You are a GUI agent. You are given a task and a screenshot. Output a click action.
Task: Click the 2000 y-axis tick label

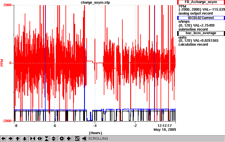click(x=7, y=5)
